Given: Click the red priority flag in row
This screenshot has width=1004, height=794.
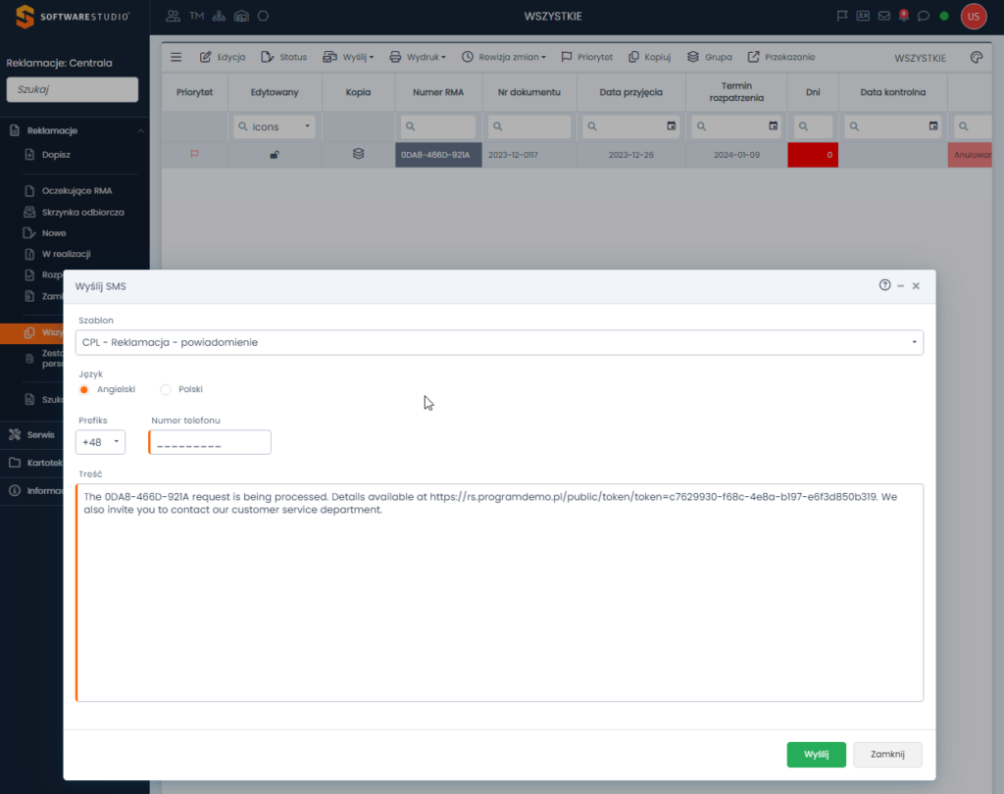Looking at the screenshot, I should click(x=194, y=154).
